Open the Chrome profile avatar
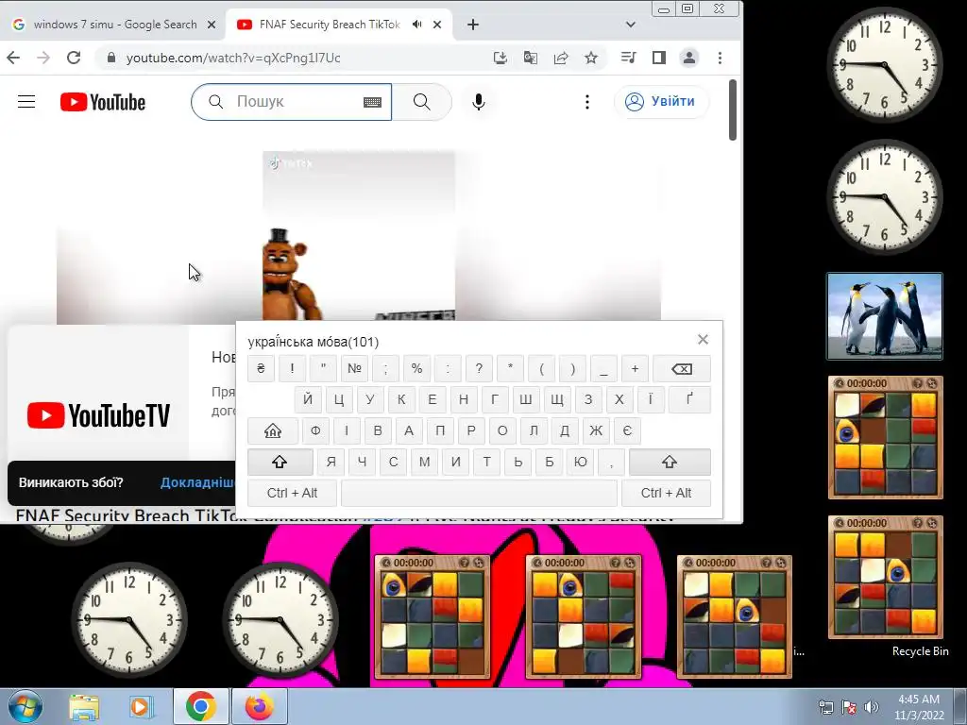 point(689,58)
